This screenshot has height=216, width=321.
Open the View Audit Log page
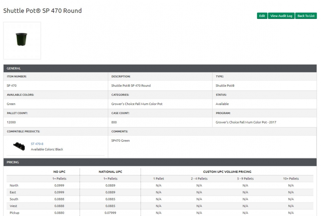(x=281, y=16)
